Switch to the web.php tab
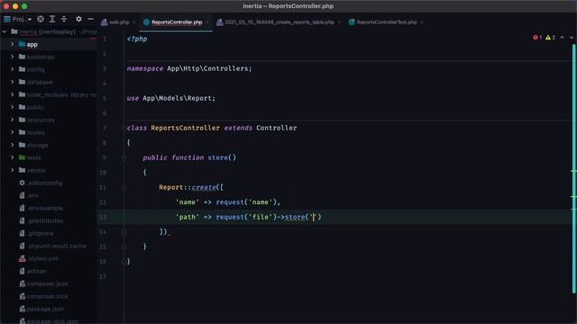The height and width of the screenshot is (324, 577). [119, 22]
